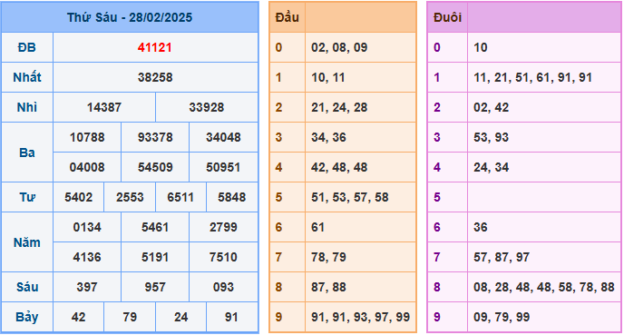Select Đuôi values 09, 79, 99
This screenshot has height=335, width=624.
(x=502, y=317)
